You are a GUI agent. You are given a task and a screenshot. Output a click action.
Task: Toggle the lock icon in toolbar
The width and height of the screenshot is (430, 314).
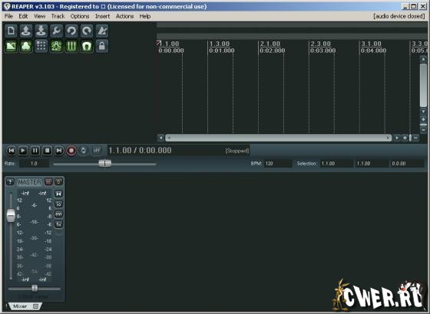coord(102,46)
